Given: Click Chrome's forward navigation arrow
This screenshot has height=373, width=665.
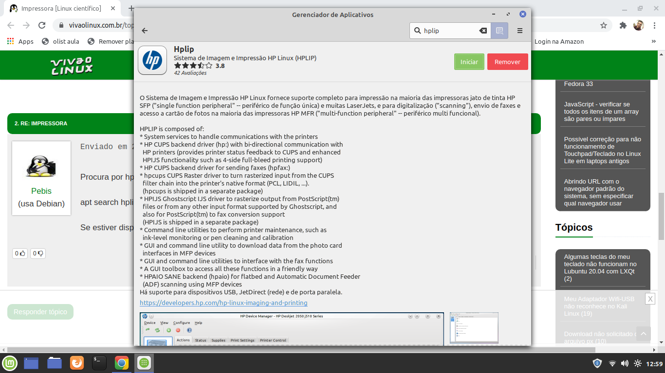Looking at the screenshot, I should (x=26, y=25).
